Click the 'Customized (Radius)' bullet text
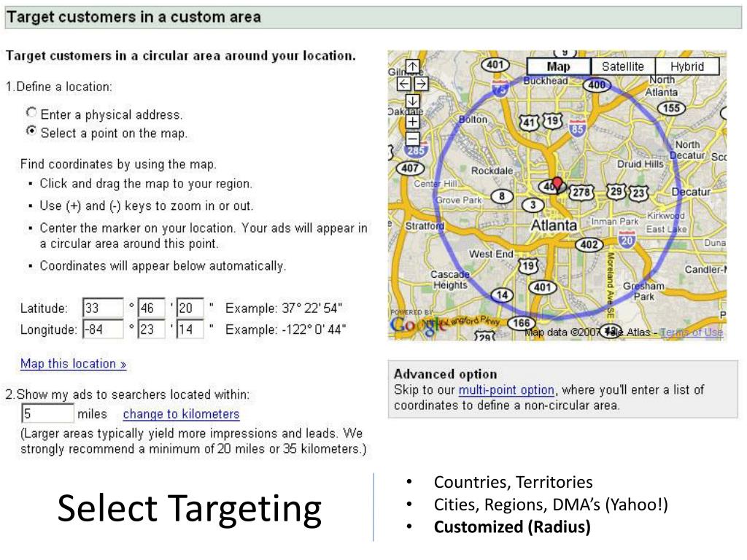 512,527
